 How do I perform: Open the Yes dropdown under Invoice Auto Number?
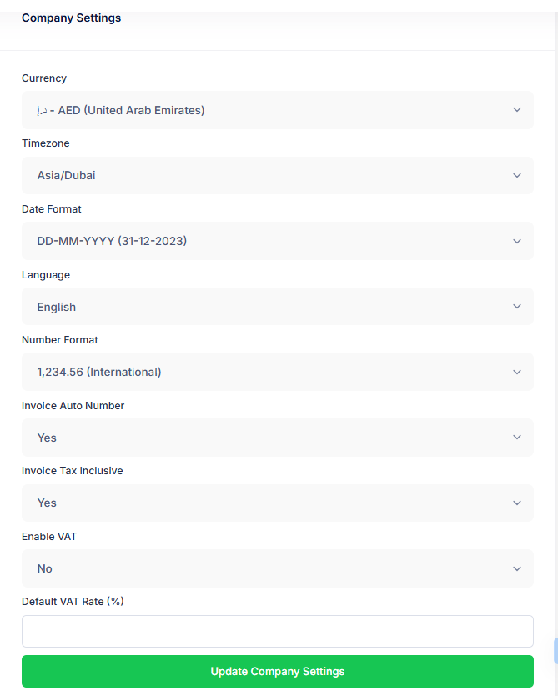[x=250, y=438]
